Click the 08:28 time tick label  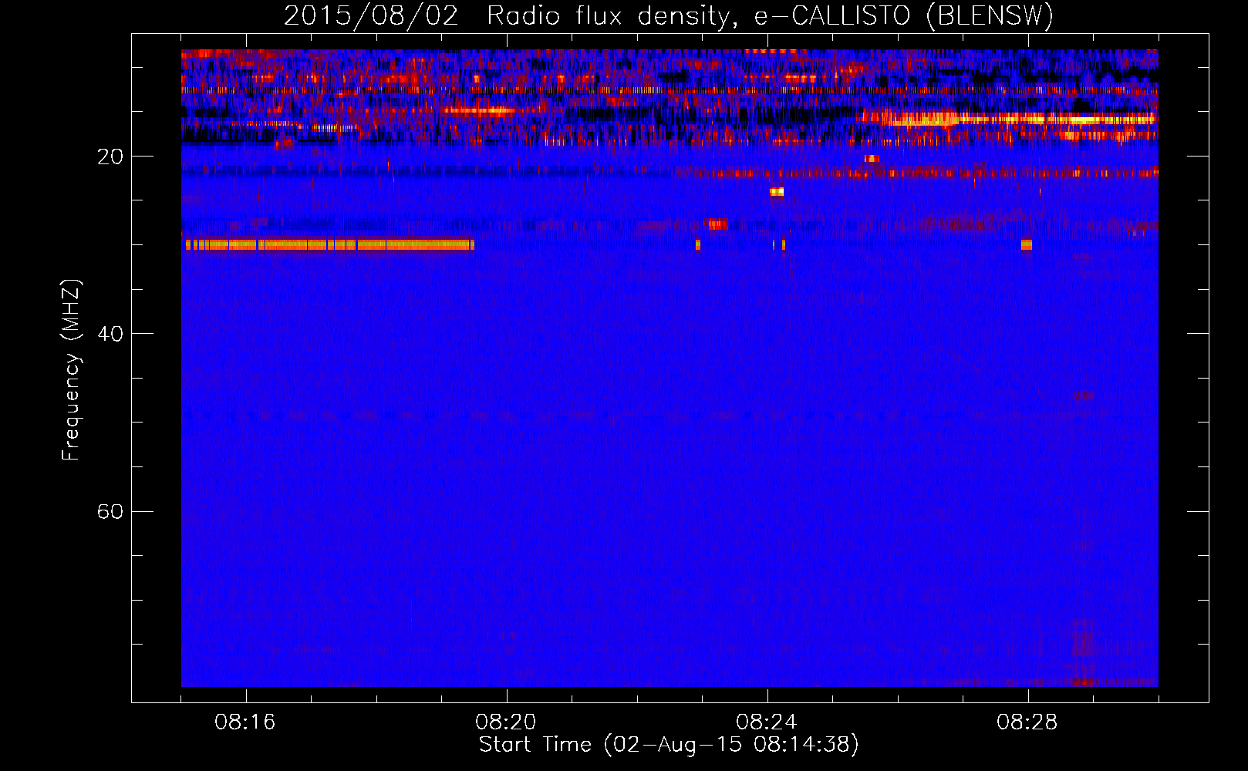1027,722
